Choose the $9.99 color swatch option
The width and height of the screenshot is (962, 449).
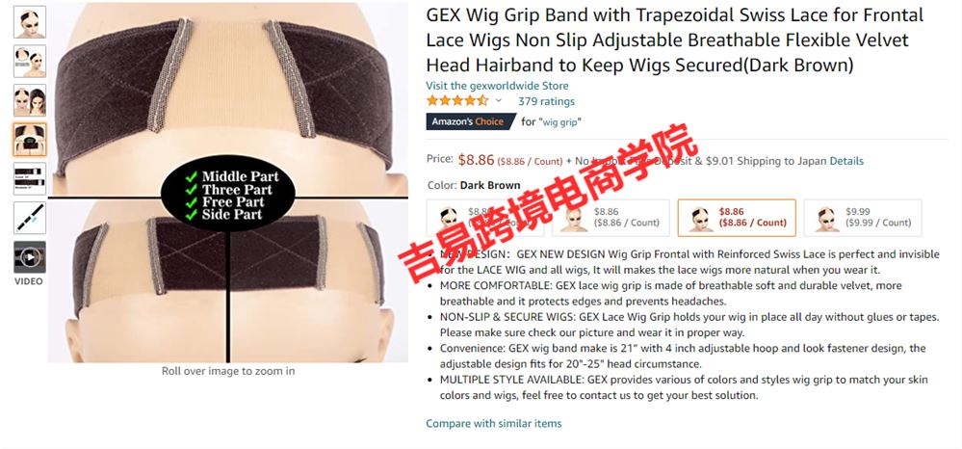[x=863, y=218]
